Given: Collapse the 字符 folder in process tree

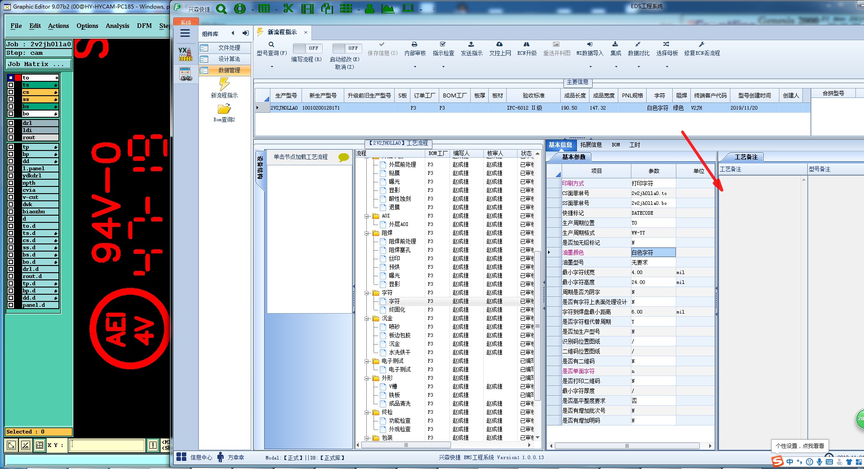Looking at the screenshot, I should click(367, 293).
